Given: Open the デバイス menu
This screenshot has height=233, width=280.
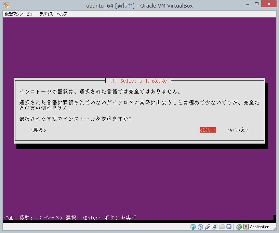Looking at the screenshot, I should click(x=46, y=14).
